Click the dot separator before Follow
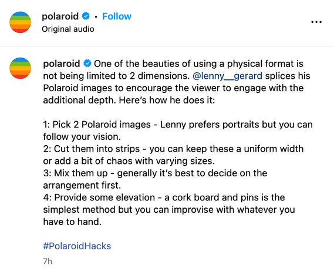The width and height of the screenshot is (334, 278). point(96,16)
